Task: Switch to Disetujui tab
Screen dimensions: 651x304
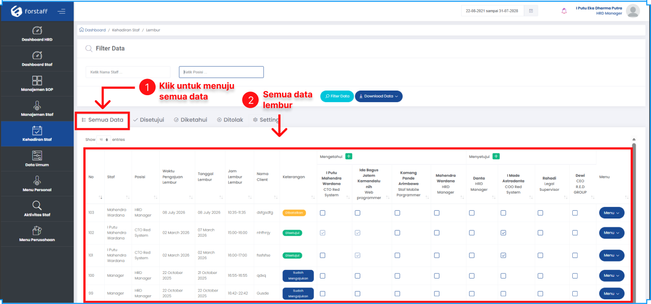Action: [149, 120]
